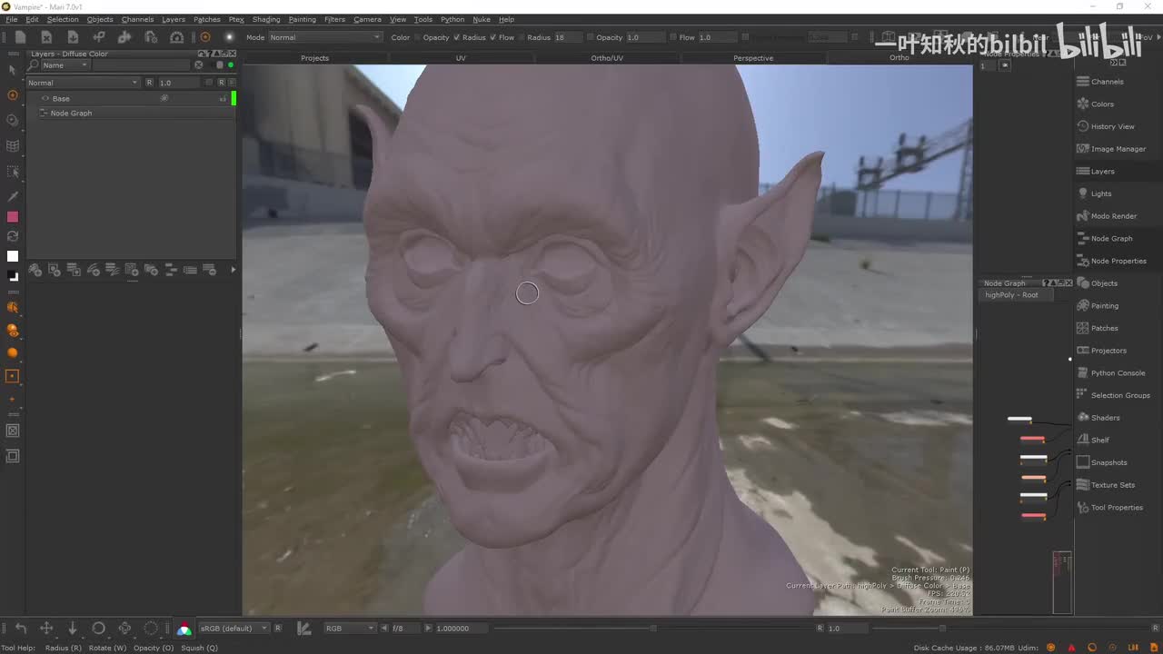Click the rotate circle icon in bottom toolbar
The width and height of the screenshot is (1163, 654).
click(x=99, y=628)
